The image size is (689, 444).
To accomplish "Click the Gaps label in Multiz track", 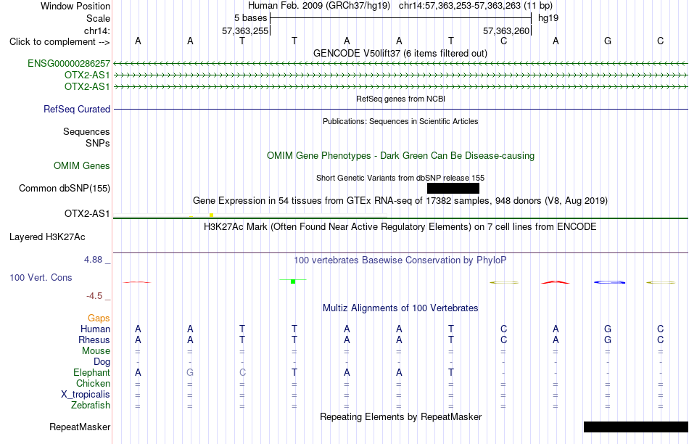I will point(99,318).
